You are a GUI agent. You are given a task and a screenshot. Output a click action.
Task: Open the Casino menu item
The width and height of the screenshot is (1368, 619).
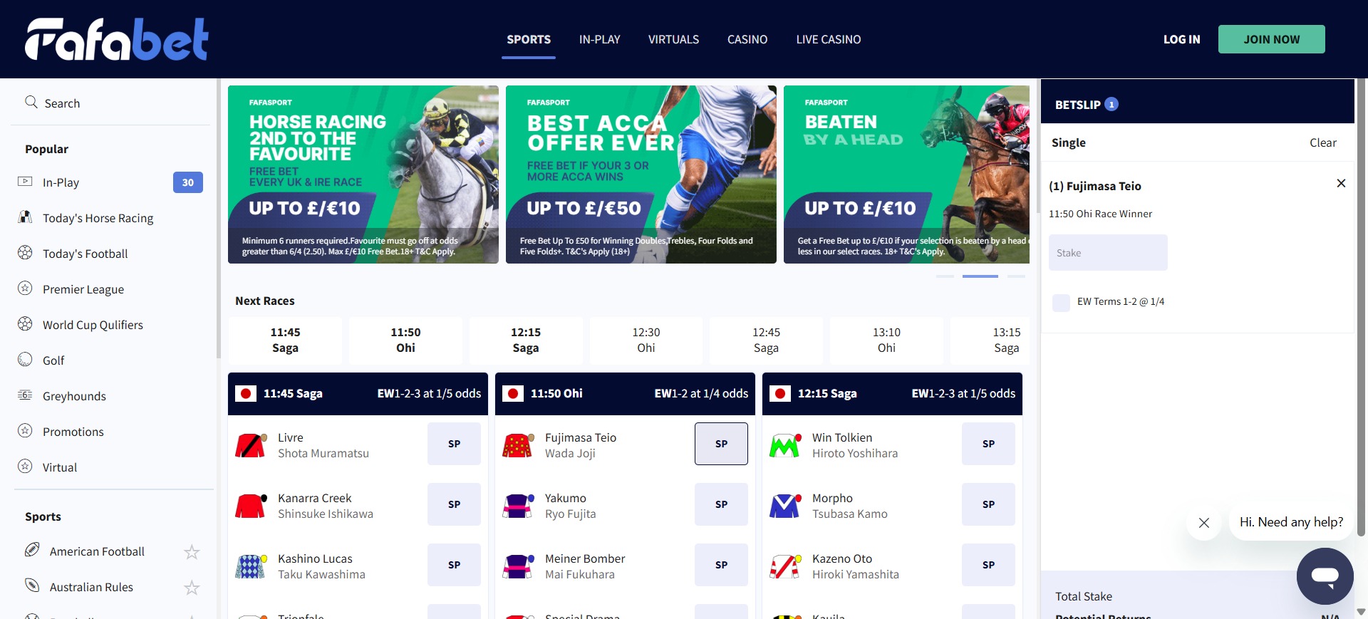(x=747, y=40)
